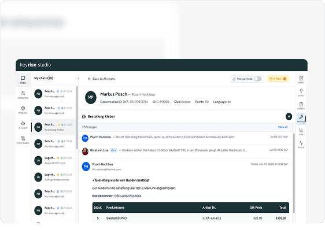The image size is (325, 233).
Task: Open the Posch chat dated 8.7.2026
Action: click(53, 110)
